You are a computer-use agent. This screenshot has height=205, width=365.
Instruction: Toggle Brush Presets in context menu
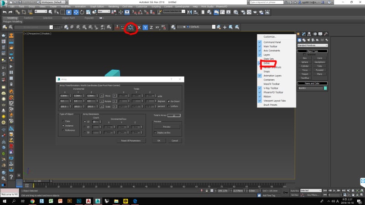270,105
